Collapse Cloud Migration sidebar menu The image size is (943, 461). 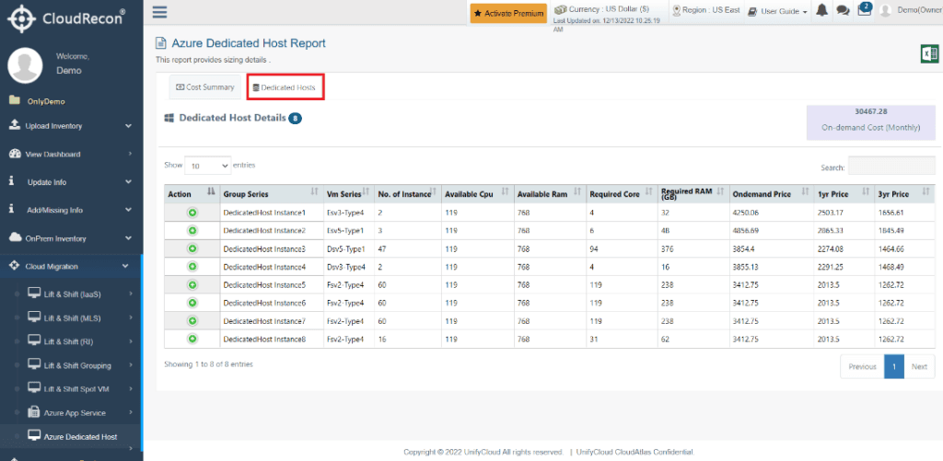[71, 266]
